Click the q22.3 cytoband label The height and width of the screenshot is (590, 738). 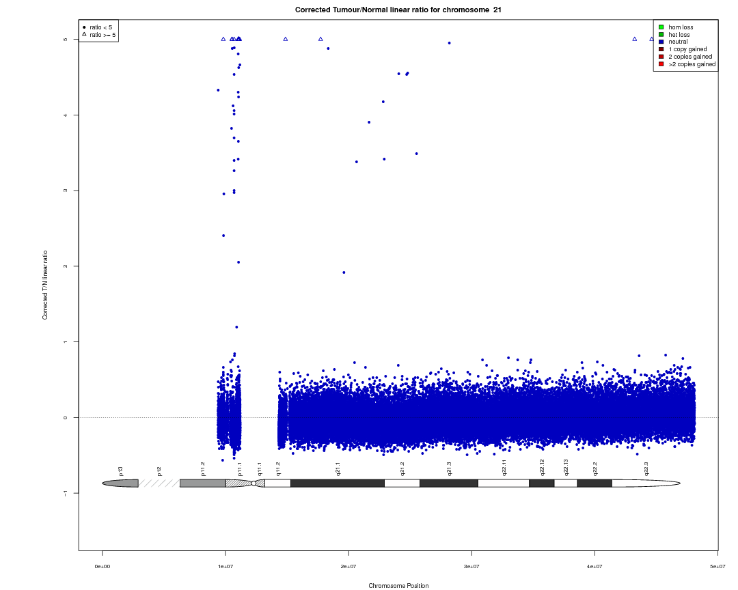point(646,469)
